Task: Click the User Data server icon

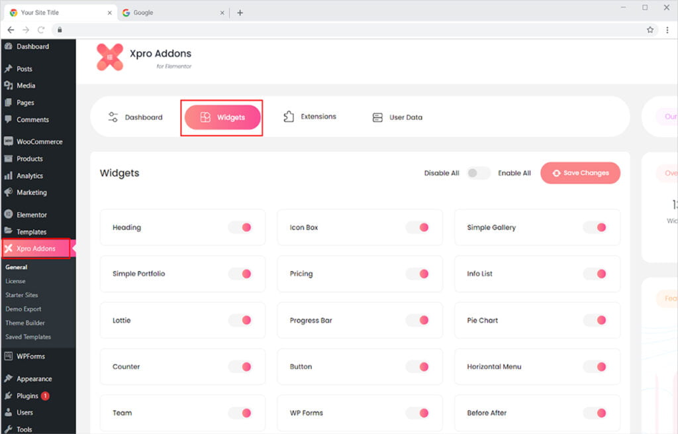Action: (x=377, y=117)
